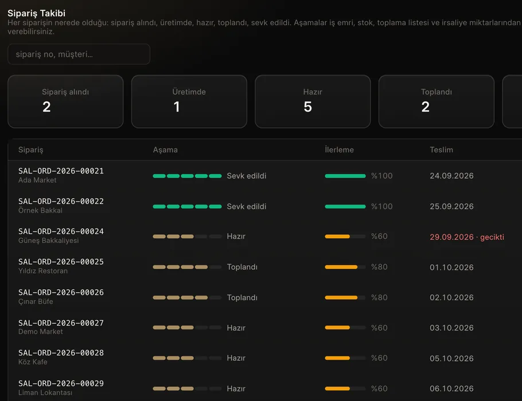
Task: Click the %100 progress bar of order 00021
Action: (x=345, y=176)
